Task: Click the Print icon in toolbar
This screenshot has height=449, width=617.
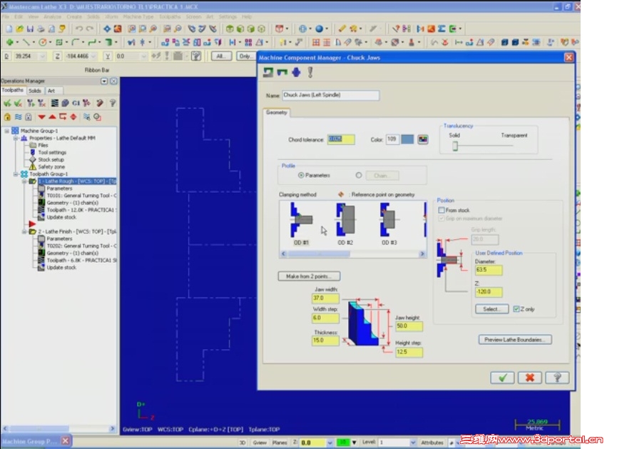Action: [x=41, y=29]
